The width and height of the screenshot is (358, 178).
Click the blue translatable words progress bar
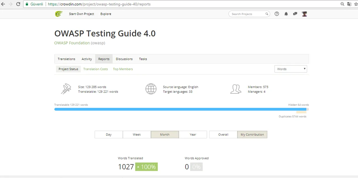(180, 109)
